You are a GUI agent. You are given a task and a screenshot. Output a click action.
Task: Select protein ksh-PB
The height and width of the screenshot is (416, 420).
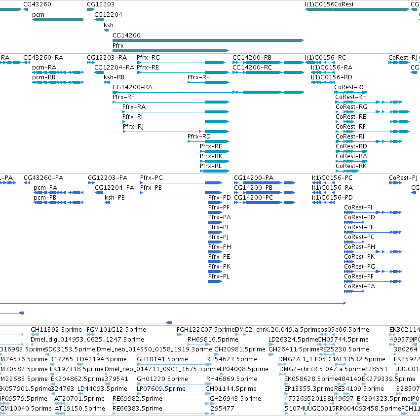[x=108, y=203]
